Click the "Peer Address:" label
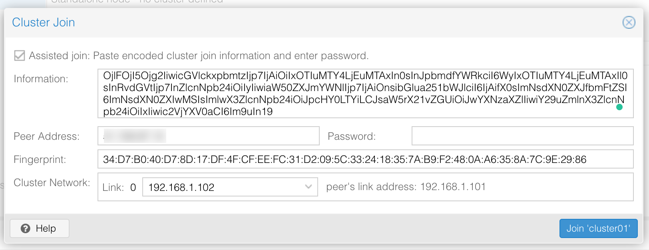 point(46,136)
